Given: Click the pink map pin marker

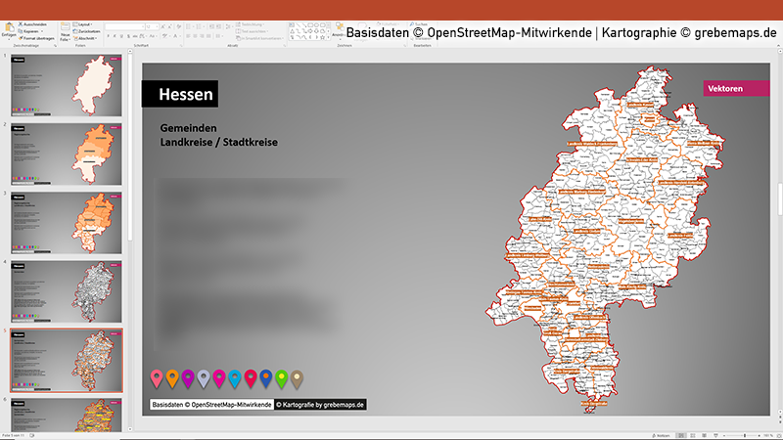Looking at the screenshot, I should point(156,378).
